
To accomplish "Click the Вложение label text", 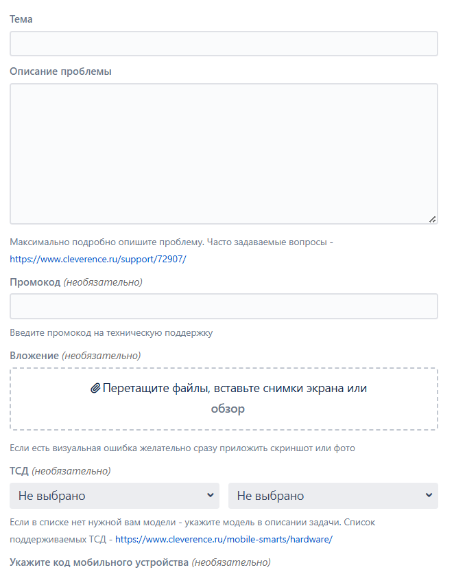I will 34,356.
